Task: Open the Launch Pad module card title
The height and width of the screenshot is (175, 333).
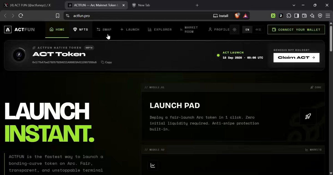Action: 175,106
